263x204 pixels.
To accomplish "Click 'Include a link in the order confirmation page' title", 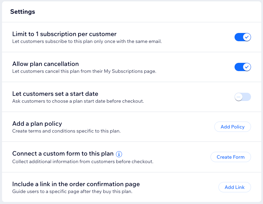I will tap(76, 184).
